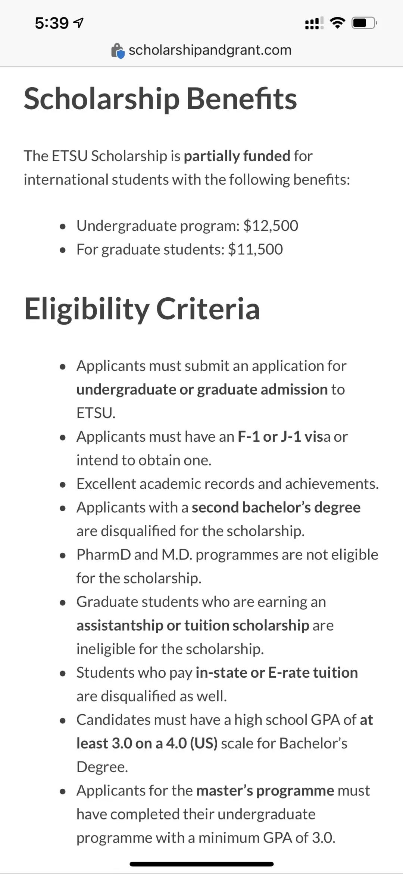Click the Scholarship Benefits heading
This screenshot has height=874, width=403.
pos(160,99)
